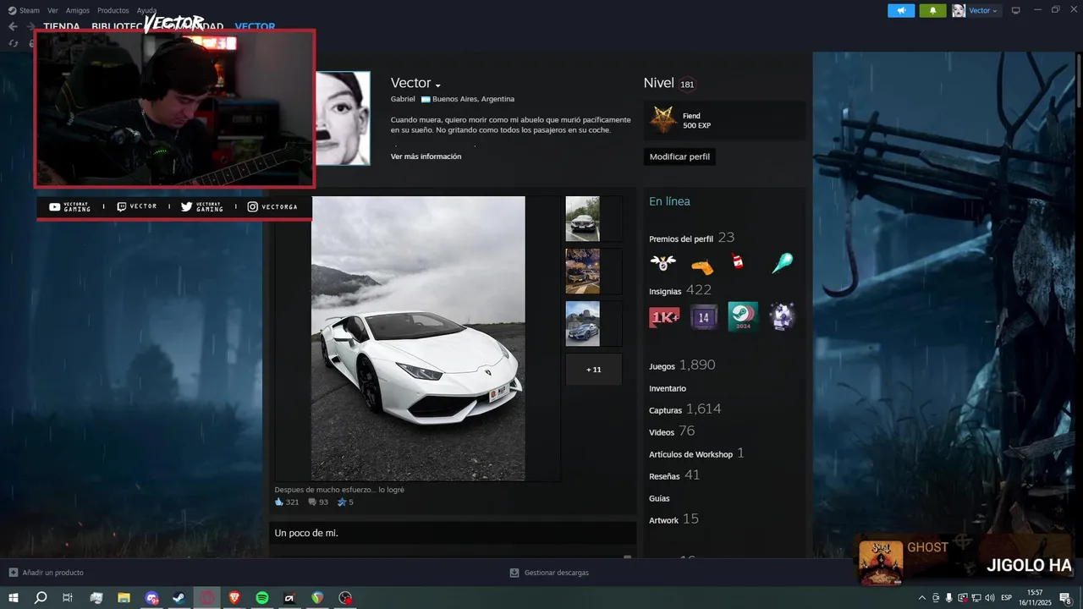
Task: Click the Task View taskbar icon
Action: (x=68, y=598)
